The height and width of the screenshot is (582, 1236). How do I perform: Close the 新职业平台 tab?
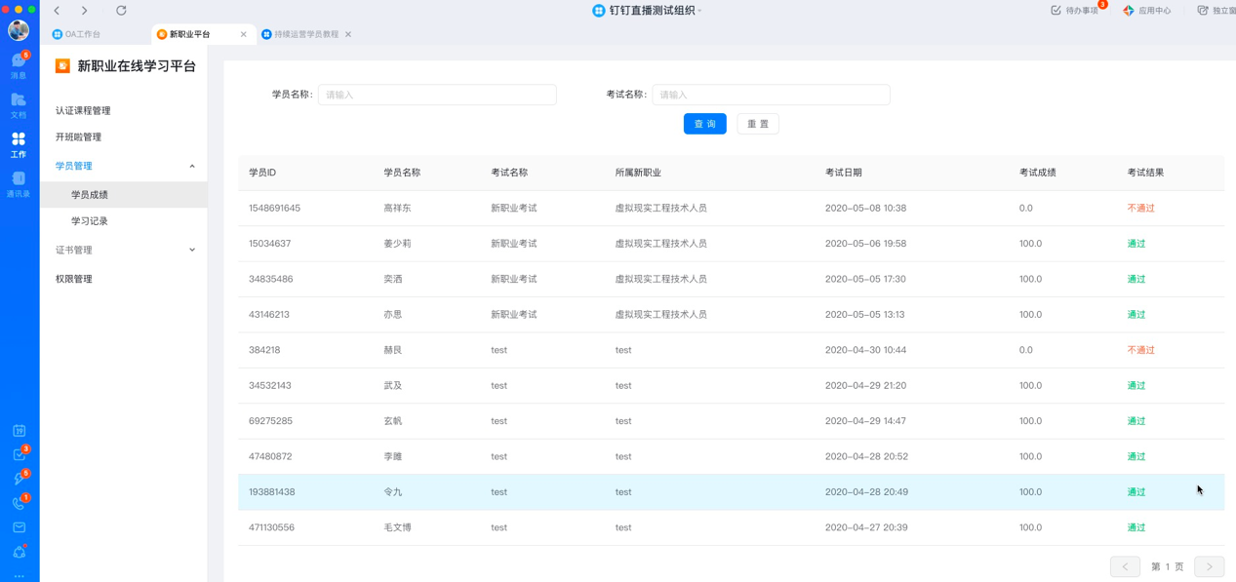click(244, 34)
